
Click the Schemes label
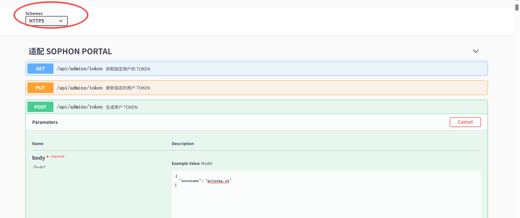click(x=34, y=13)
